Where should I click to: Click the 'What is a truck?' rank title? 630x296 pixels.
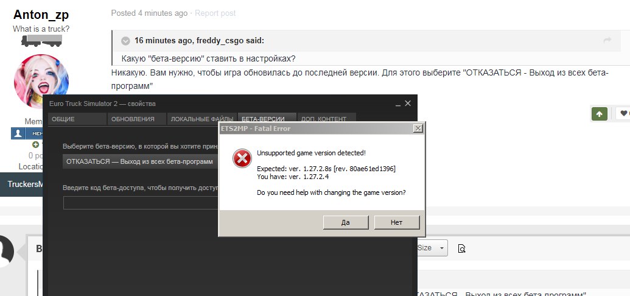(x=41, y=29)
